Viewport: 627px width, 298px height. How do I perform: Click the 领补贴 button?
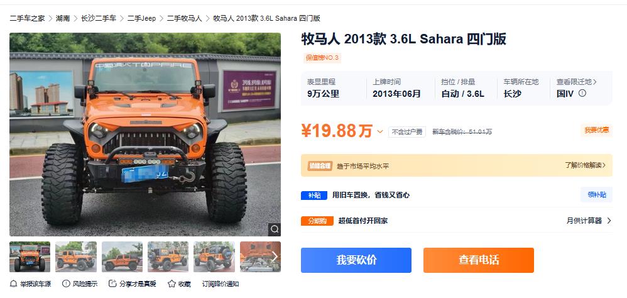pos(597,195)
